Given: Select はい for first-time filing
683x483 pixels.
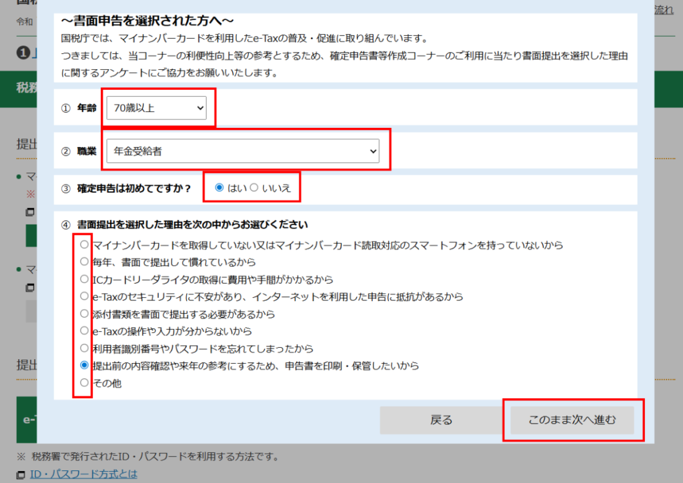Looking at the screenshot, I should point(219,188).
